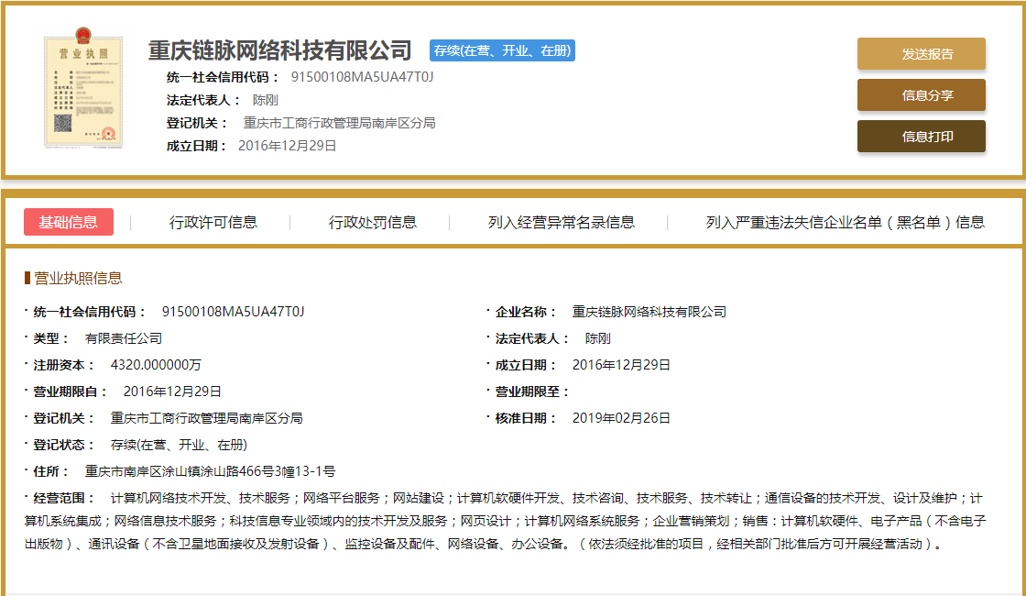This screenshot has width=1026, height=596.
Task: Click the 营业执照信息 section heading
Action: (x=78, y=278)
